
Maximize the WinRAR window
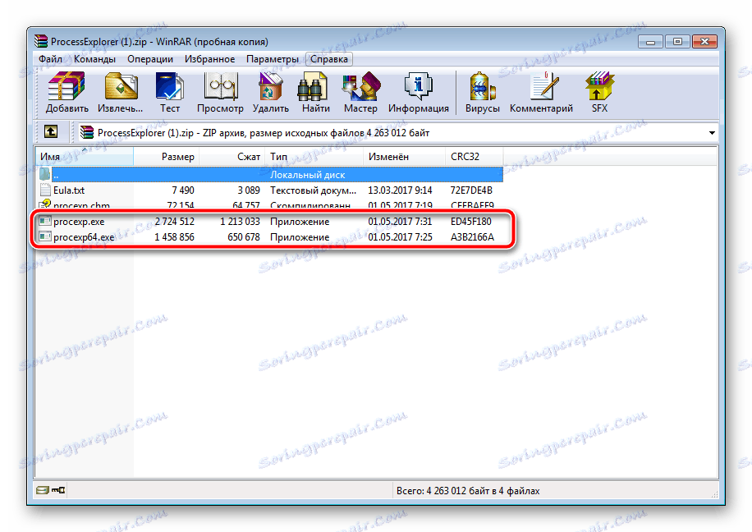(x=677, y=42)
